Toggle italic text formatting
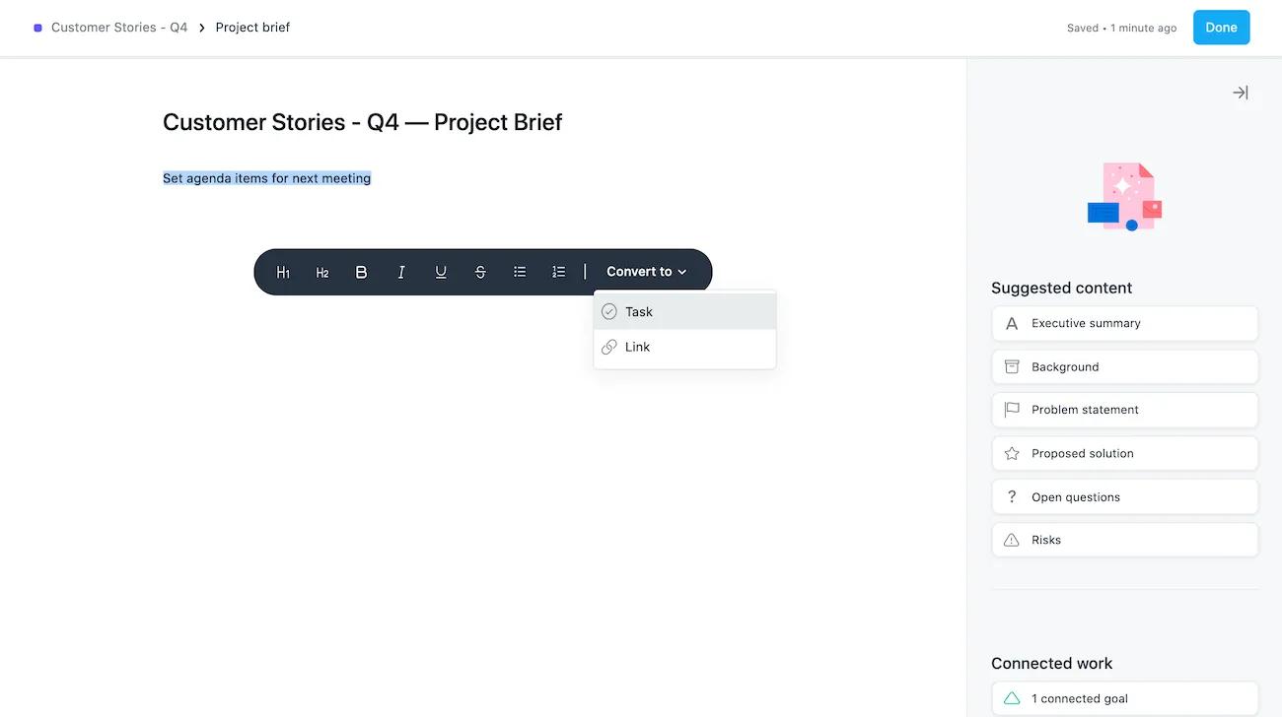Viewport: 1282px width, 717px height. 401,272
